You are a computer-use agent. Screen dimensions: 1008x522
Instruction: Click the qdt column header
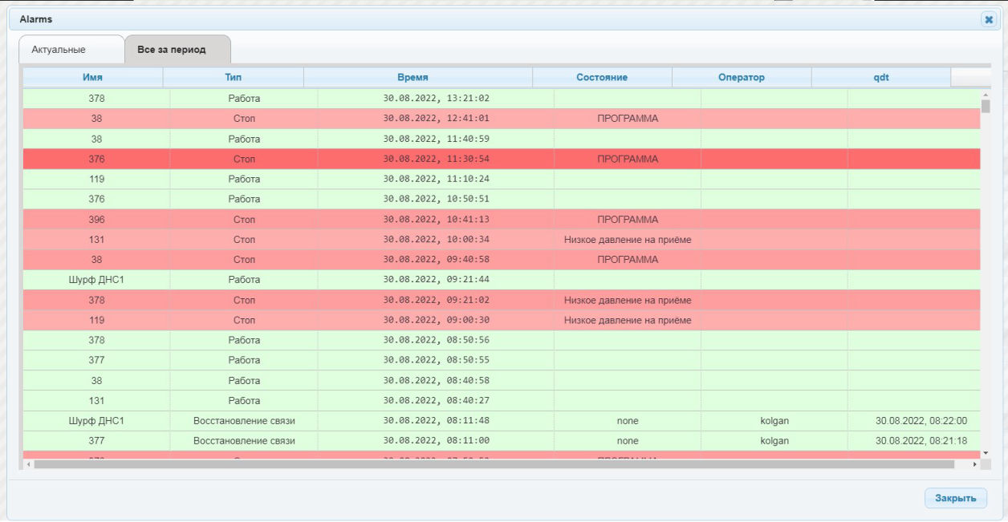(881, 78)
